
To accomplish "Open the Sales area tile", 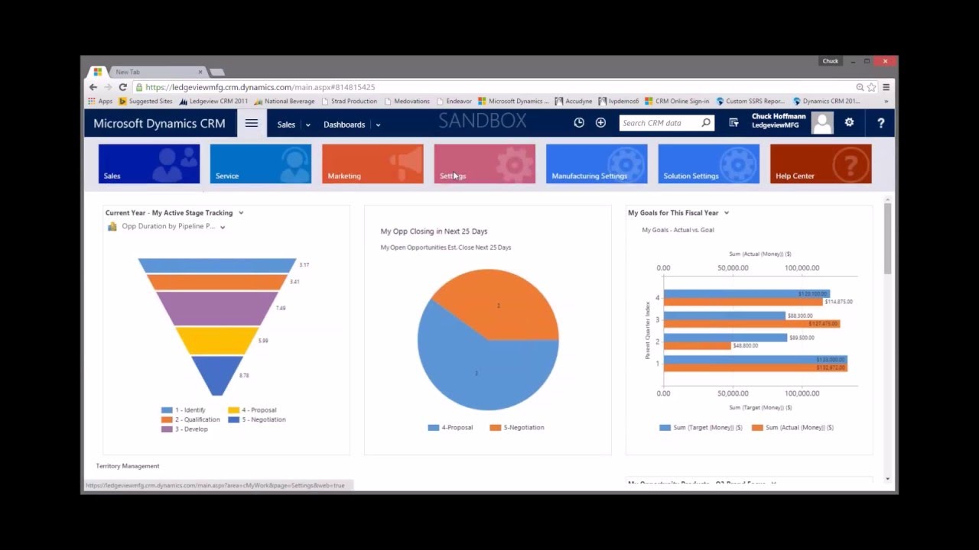I will pyautogui.click(x=149, y=163).
